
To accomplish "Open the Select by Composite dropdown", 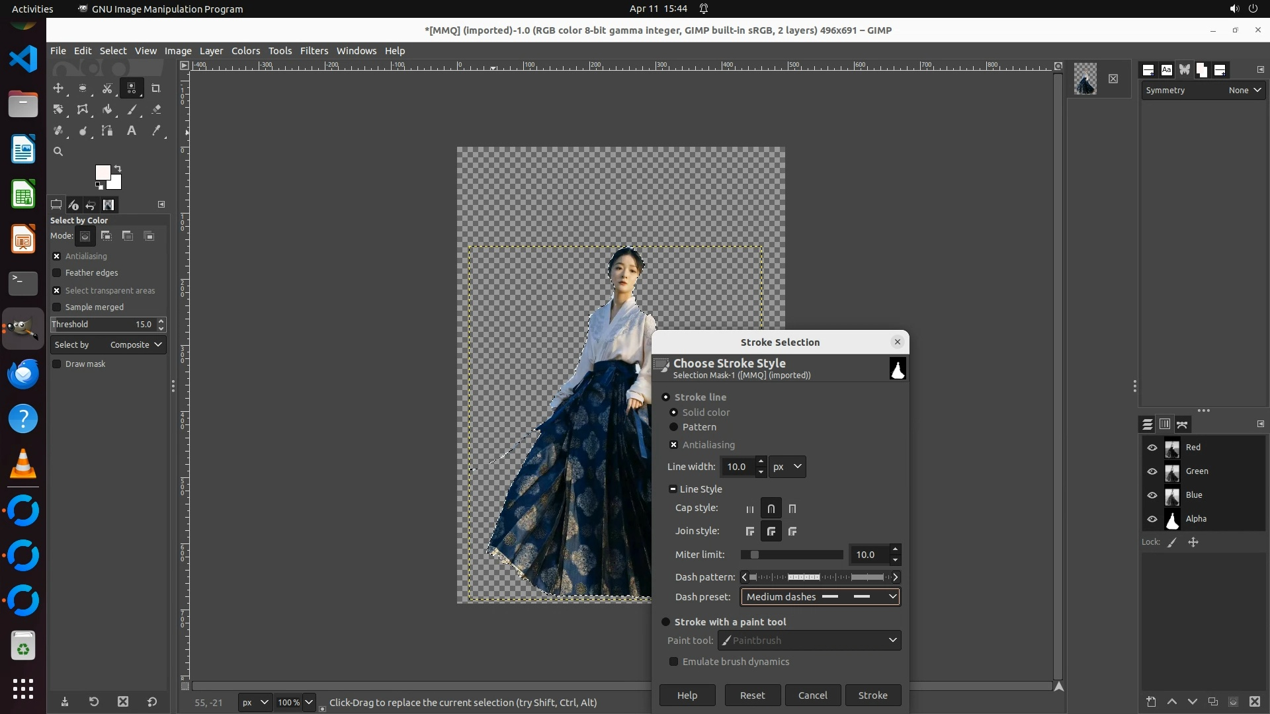I will point(108,345).
